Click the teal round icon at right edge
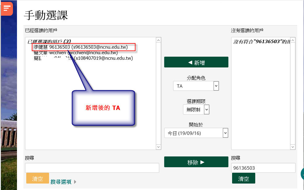Viewport: 304px width, 190px height. 302,174
